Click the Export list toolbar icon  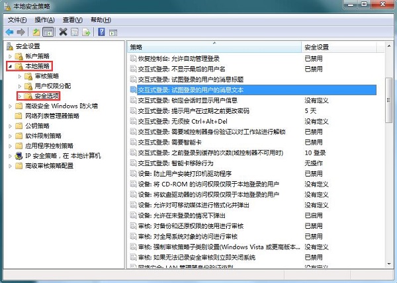point(86,31)
